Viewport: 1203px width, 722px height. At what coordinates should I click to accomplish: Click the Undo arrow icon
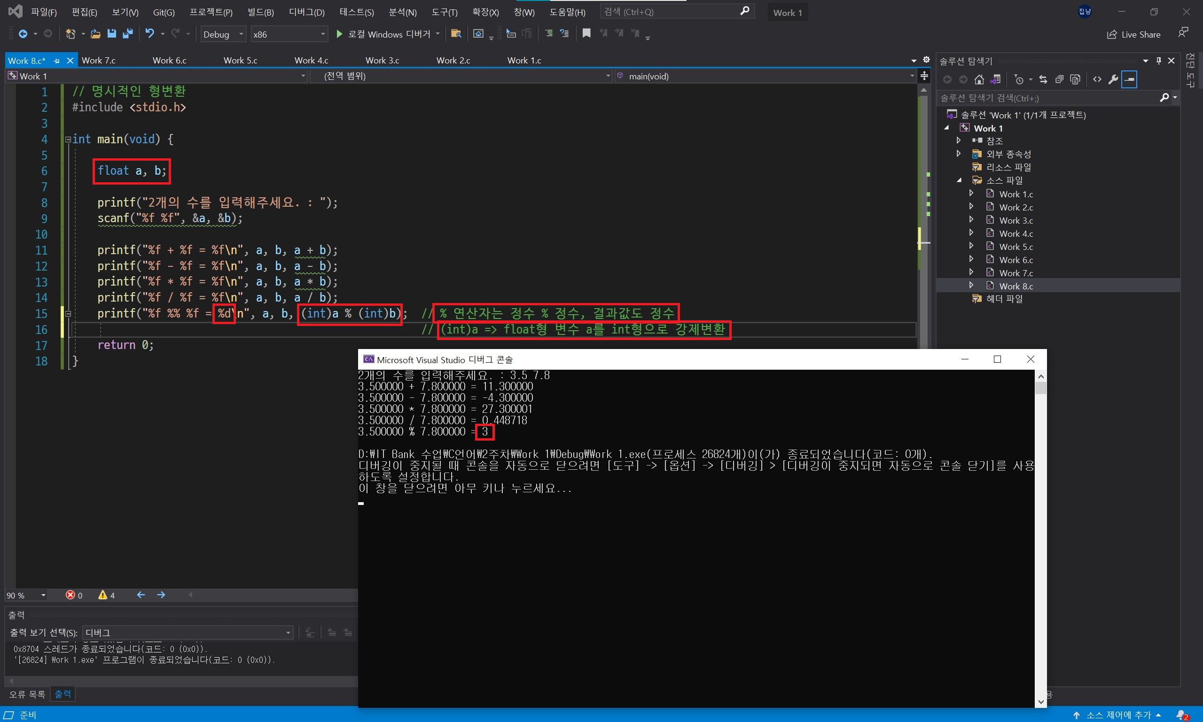point(149,33)
